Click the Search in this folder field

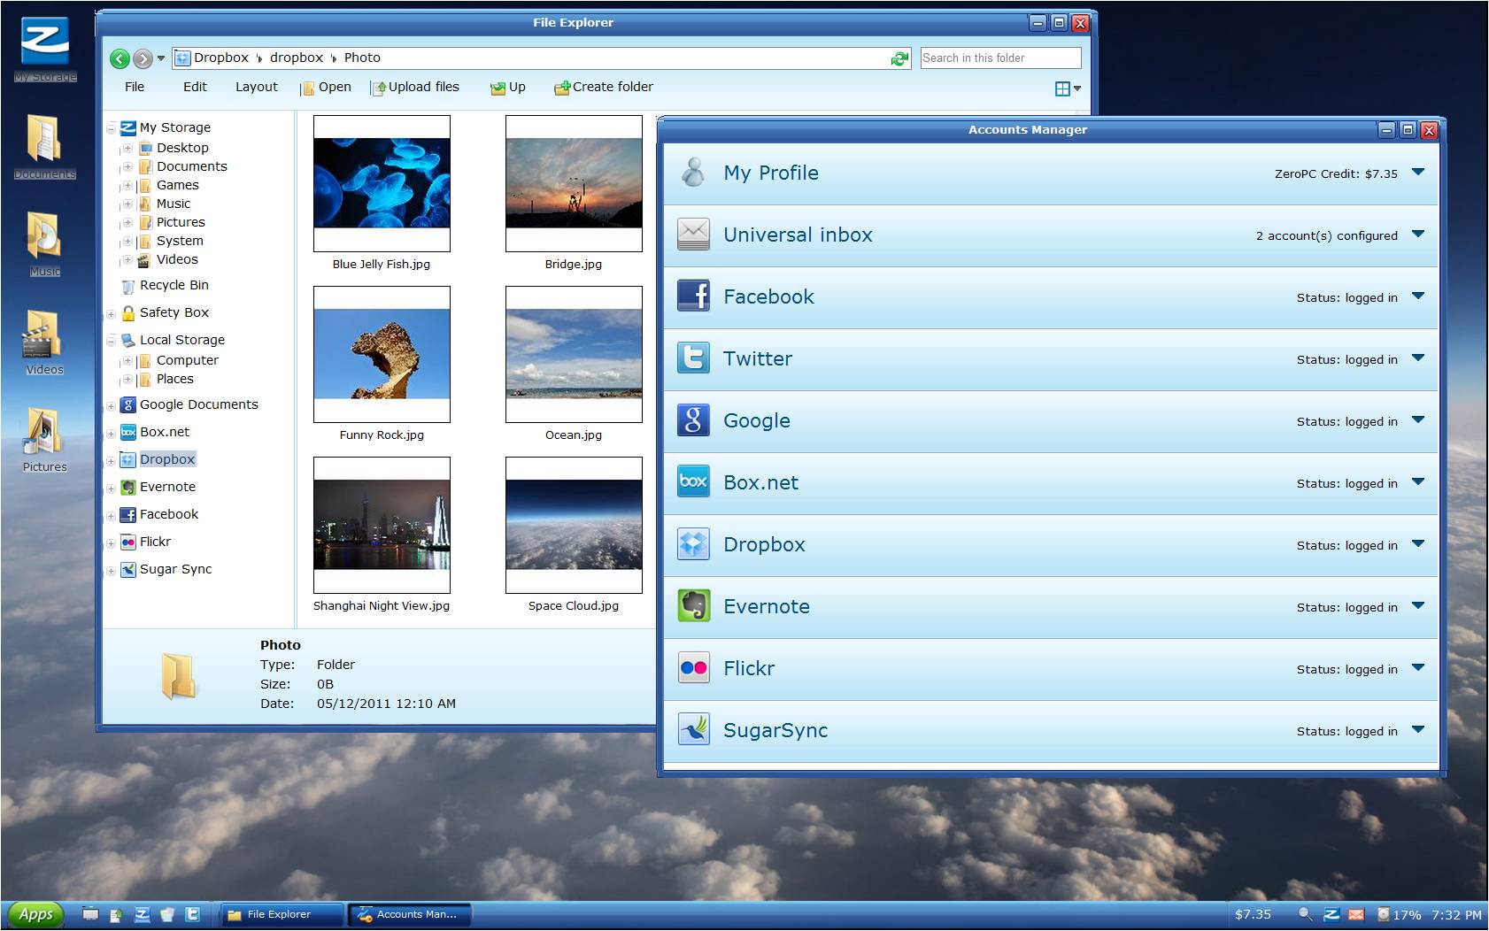click(999, 58)
